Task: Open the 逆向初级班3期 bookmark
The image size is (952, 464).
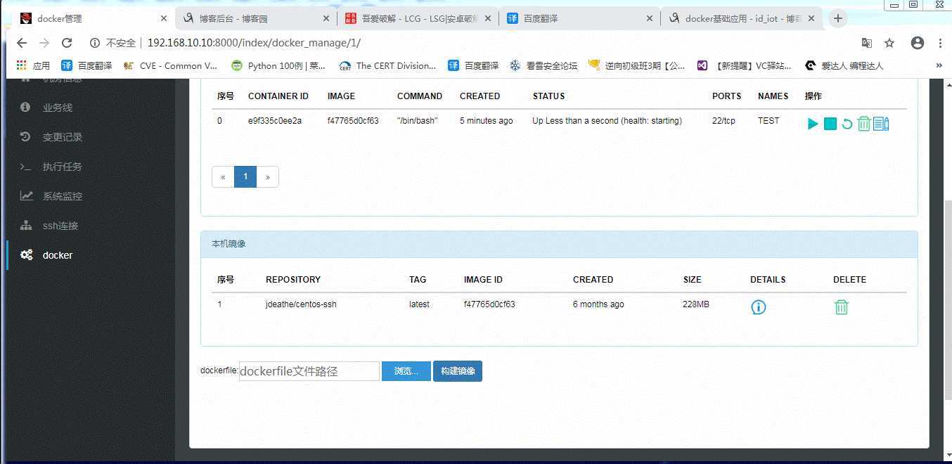Action: pos(636,65)
